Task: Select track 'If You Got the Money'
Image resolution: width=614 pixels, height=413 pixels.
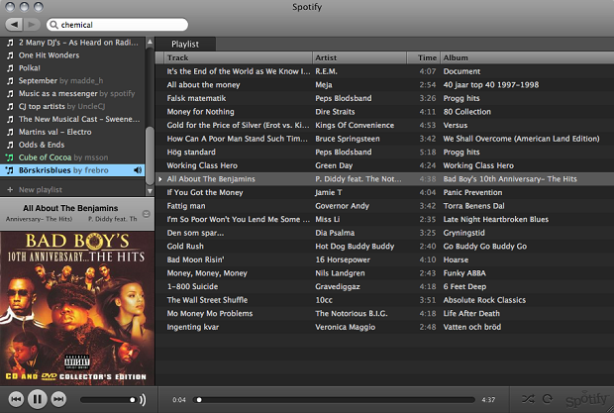Action: [205, 192]
